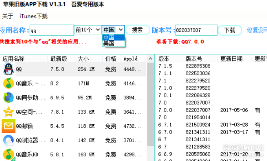
Task: Open the iTunes下载 menu
Action: coord(34,16)
